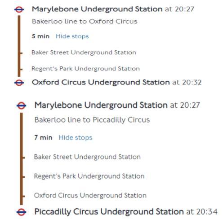This screenshot has width=223, height=219.
Task: Open the second Marylebone Underground Station heading
Action: (101, 105)
